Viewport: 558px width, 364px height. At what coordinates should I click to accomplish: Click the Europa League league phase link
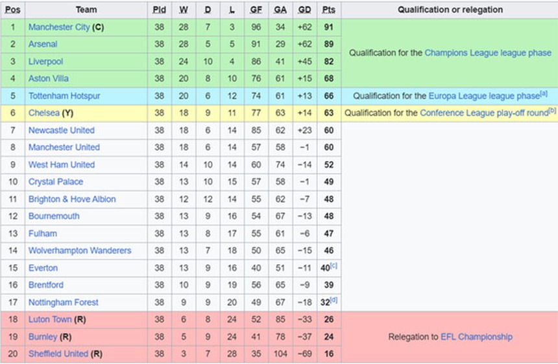click(484, 96)
